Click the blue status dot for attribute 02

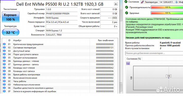4,47
